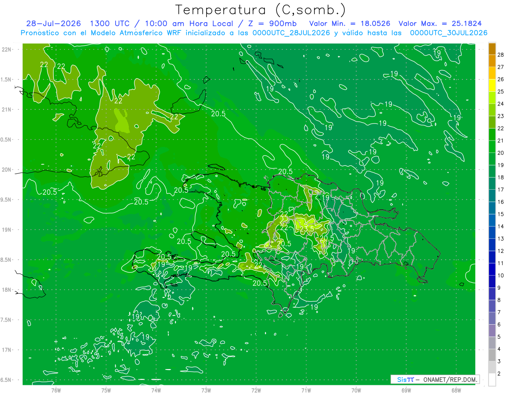The image size is (512, 396).
Task: Click the '23' value on the color scale
Action: [500, 116]
